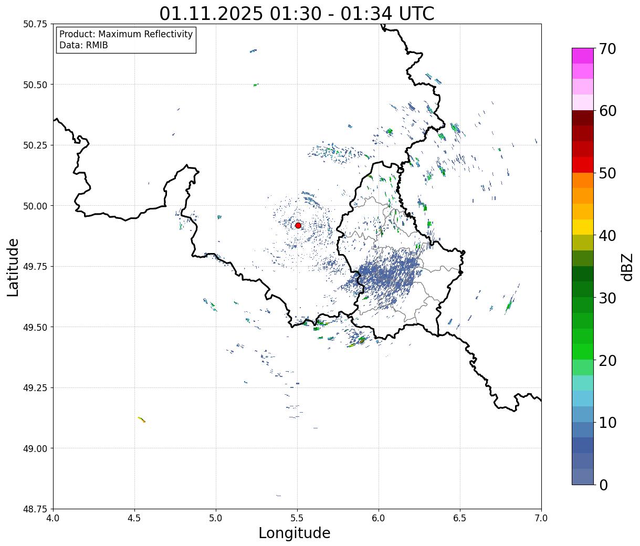Click the magenta top colorbar swatch

(583, 56)
